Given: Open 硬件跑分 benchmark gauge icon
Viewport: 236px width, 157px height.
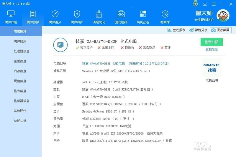Looking at the screenshot, I should (55, 14).
